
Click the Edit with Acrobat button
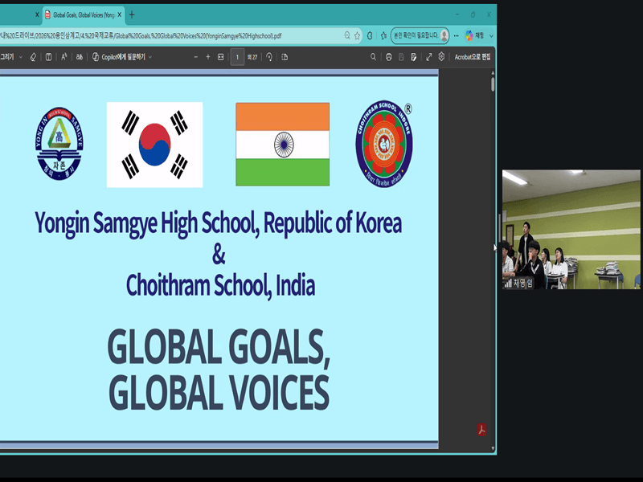click(473, 57)
